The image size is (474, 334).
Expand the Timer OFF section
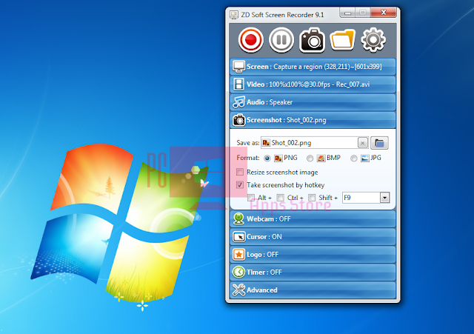[313, 273]
